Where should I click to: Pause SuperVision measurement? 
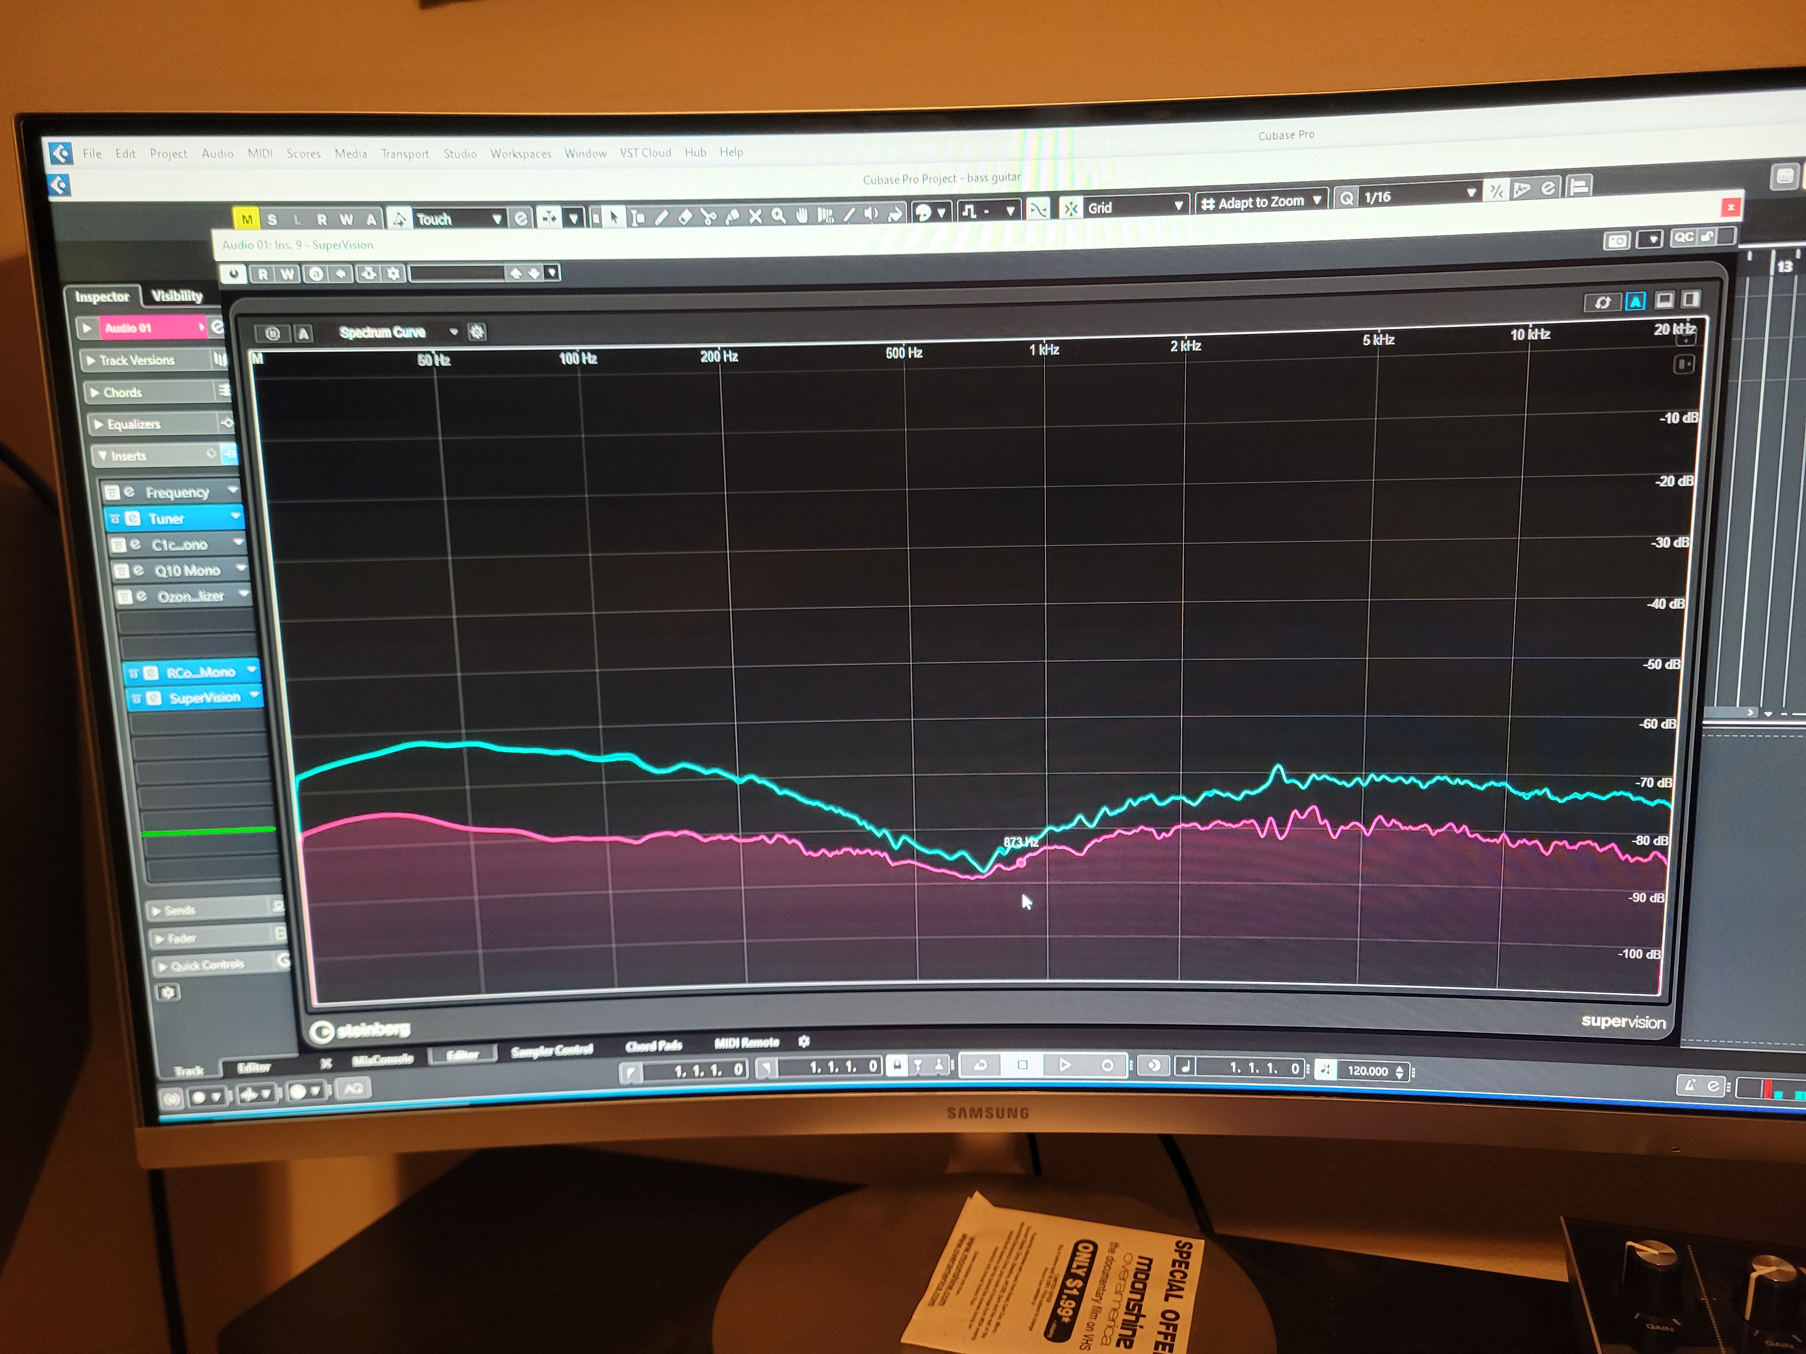pyautogui.click(x=273, y=333)
